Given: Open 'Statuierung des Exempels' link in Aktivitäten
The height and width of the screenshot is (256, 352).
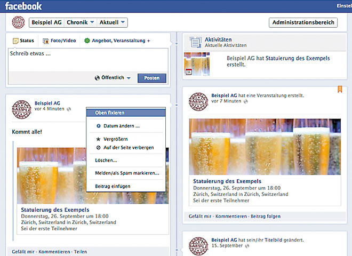Looking at the screenshot, I should tap(298, 58).
